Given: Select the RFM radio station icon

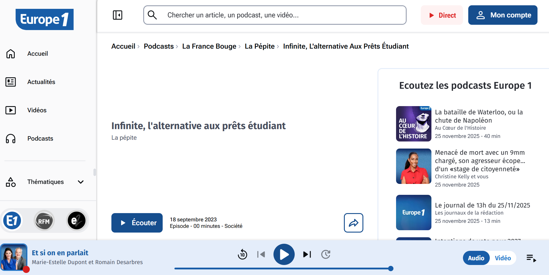Looking at the screenshot, I should (44, 221).
